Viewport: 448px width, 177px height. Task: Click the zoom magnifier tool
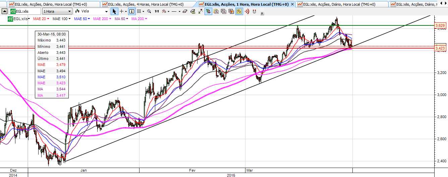(149, 11)
